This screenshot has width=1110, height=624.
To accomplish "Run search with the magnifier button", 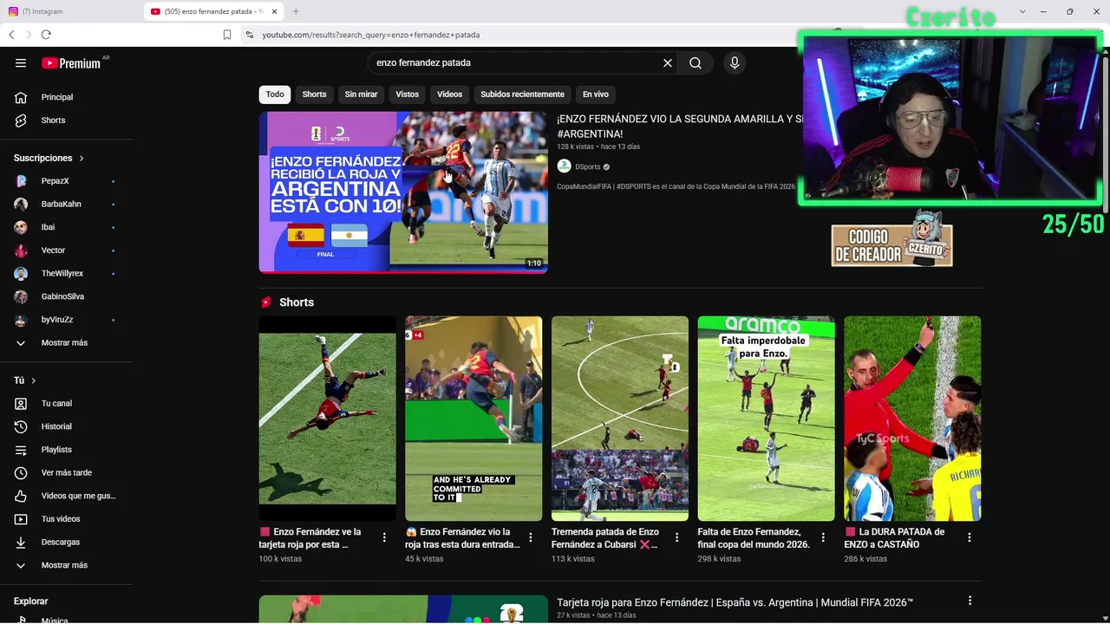I will tap(695, 63).
